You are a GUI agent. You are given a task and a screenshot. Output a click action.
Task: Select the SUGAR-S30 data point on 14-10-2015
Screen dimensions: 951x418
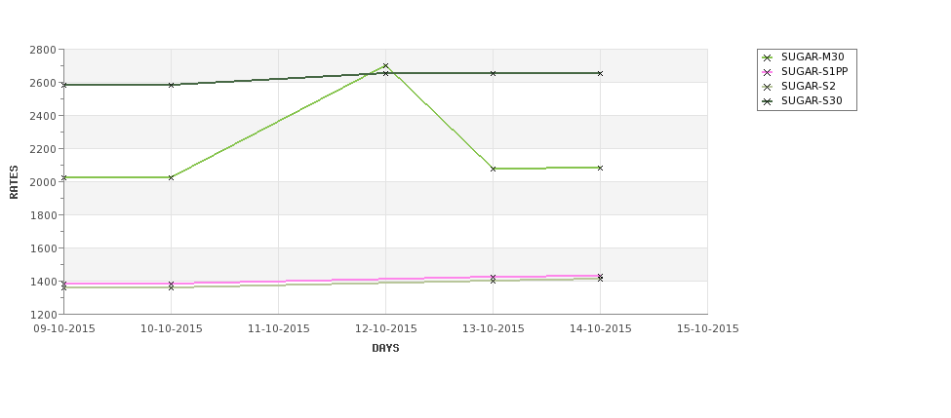pyautogui.click(x=601, y=73)
